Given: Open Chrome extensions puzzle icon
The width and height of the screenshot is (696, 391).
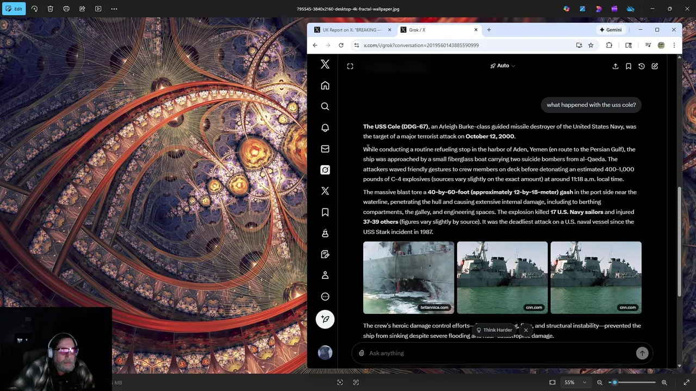Looking at the screenshot, I should [x=609, y=45].
